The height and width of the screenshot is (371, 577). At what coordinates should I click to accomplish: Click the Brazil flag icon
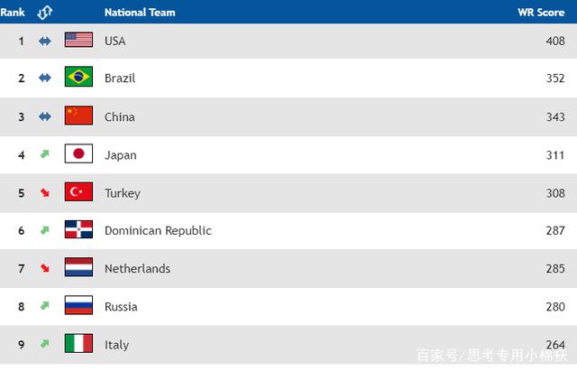pos(78,78)
